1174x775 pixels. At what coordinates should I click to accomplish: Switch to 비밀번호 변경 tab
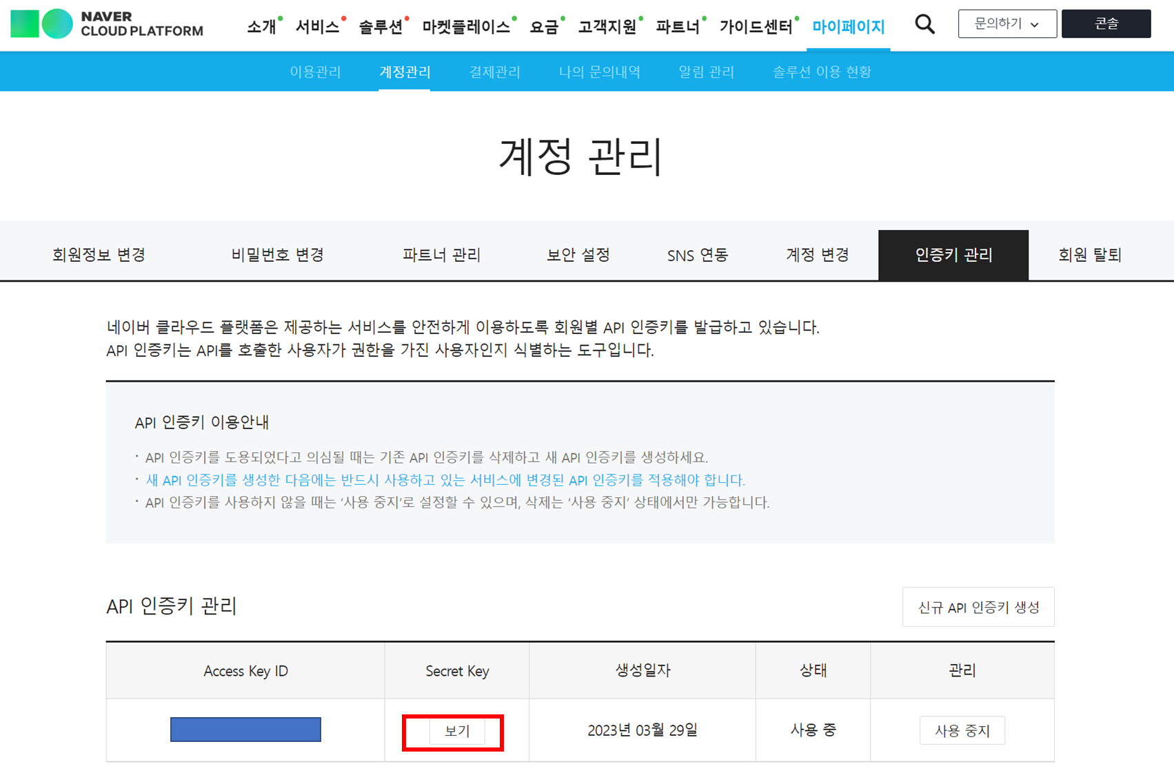(x=277, y=255)
